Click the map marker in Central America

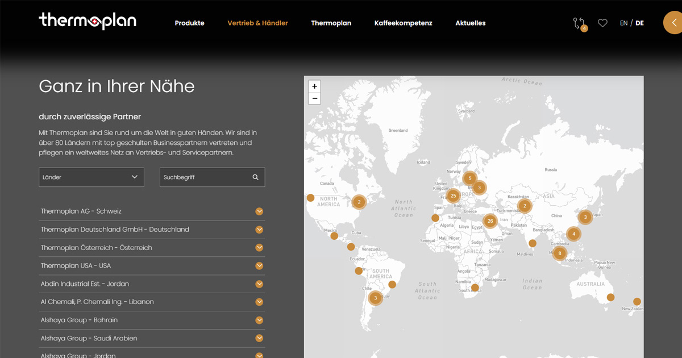click(x=351, y=247)
